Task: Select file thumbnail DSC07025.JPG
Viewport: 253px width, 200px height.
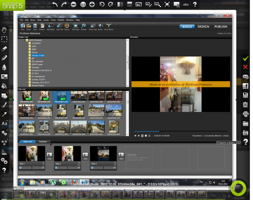Action: pos(26,111)
